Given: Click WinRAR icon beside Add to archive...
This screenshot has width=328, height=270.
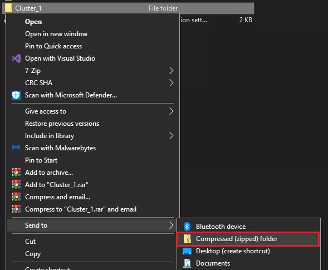Looking at the screenshot, I should [x=16, y=173].
